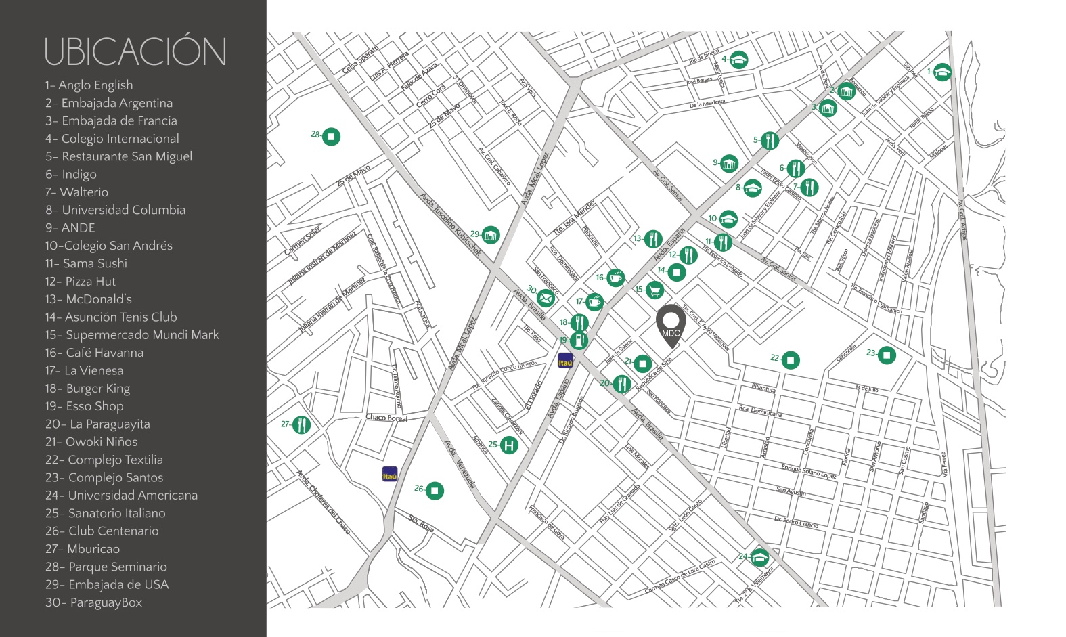Select the Anglo English graduation cap marker 1

pos(942,72)
